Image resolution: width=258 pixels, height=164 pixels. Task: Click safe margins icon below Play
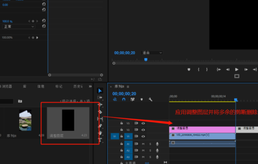click(x=237, y=76)
